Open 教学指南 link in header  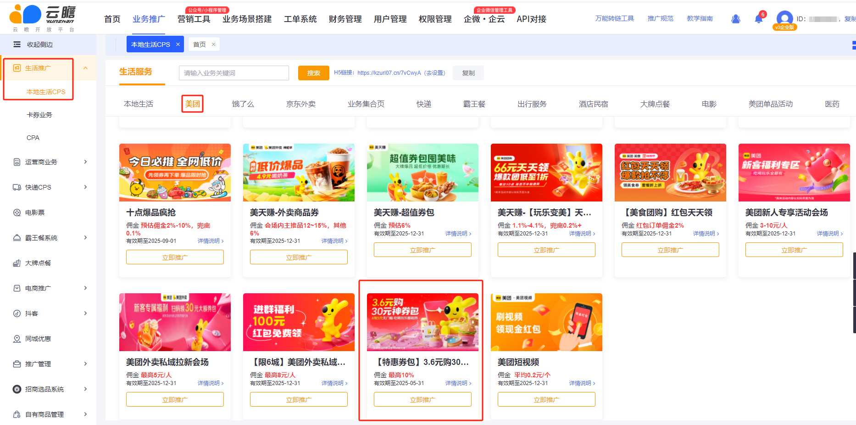700,18
